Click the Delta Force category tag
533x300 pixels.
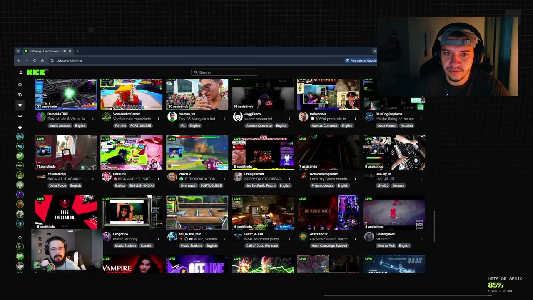(57, 185)
